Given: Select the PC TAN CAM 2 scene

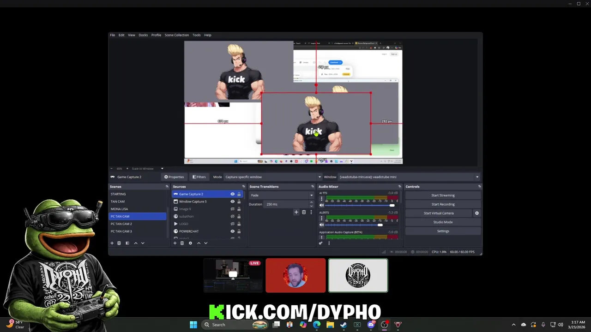Looking at the screenshot, I should tap(138, 224).
